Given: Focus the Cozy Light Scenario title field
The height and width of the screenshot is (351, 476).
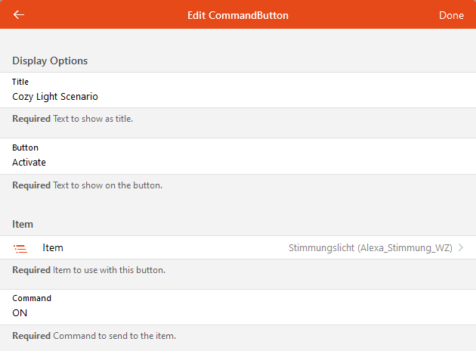Looking at the screenshot, I should pos(55,97).
